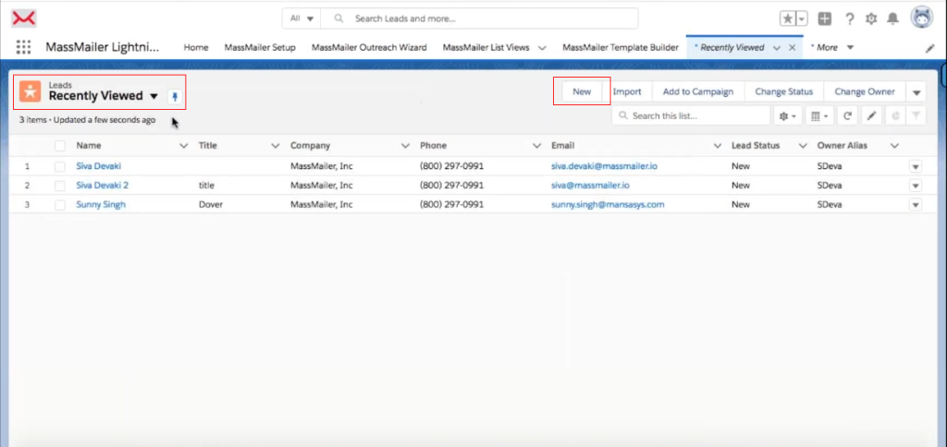
Task: Open row actions for Sunny Singh
Action: (x=916, y=205)
